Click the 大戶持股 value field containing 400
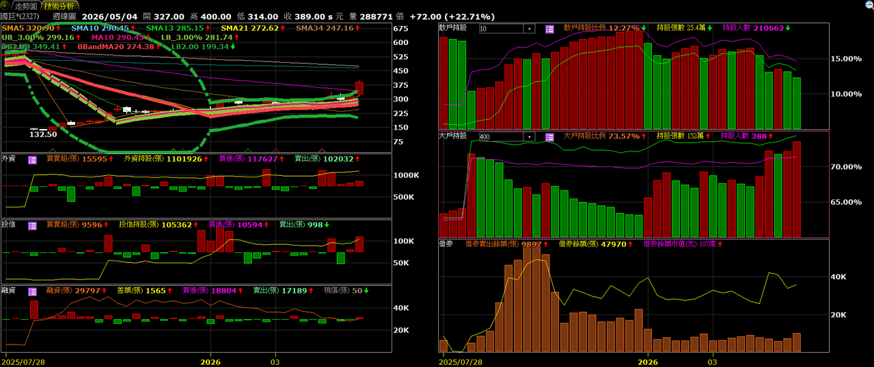874x367 pixels. coord(501,136)
